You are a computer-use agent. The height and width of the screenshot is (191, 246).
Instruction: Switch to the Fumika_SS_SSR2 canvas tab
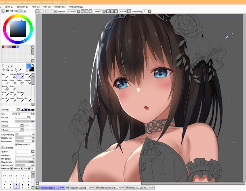140,188
